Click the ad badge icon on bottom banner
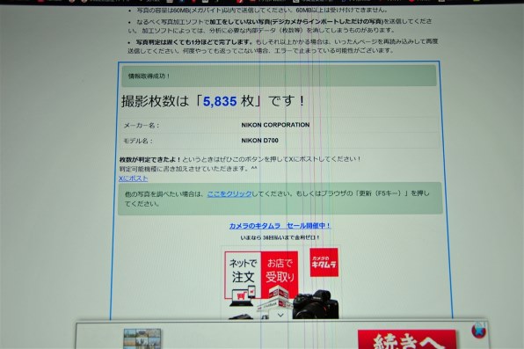The image size is (524, 349). pyautogui.click(x=479, y=331)
